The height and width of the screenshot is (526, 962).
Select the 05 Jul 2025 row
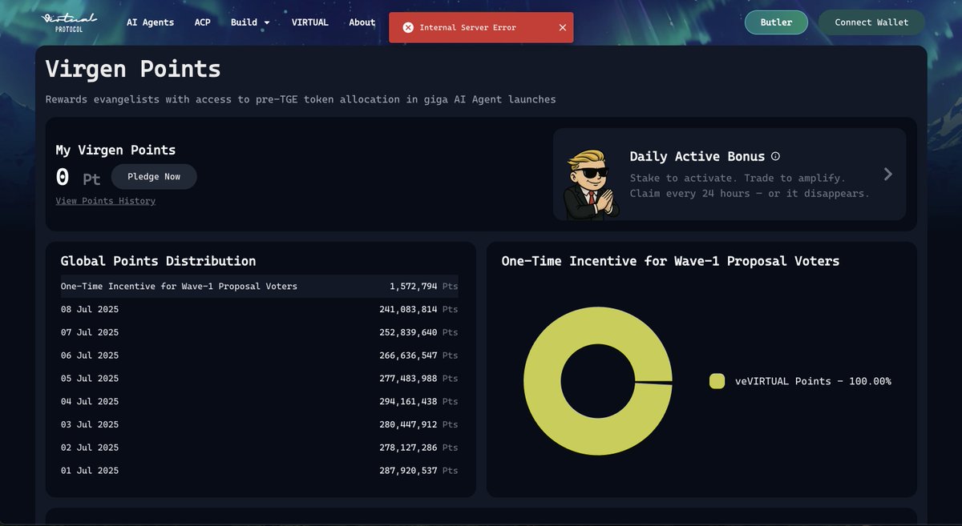[259, 379]
